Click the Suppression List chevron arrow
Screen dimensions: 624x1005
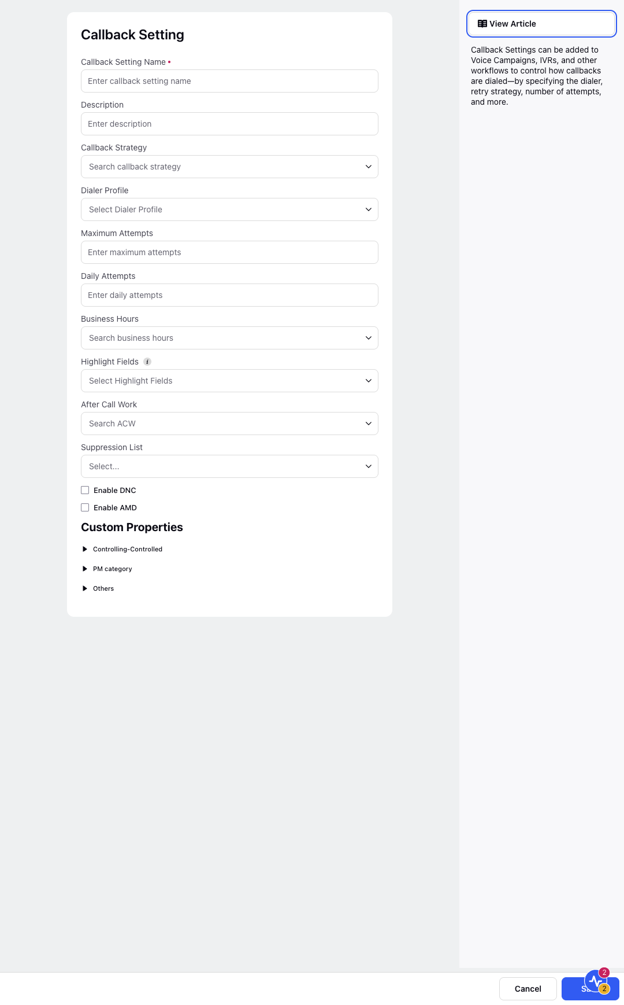click(368, 466)
